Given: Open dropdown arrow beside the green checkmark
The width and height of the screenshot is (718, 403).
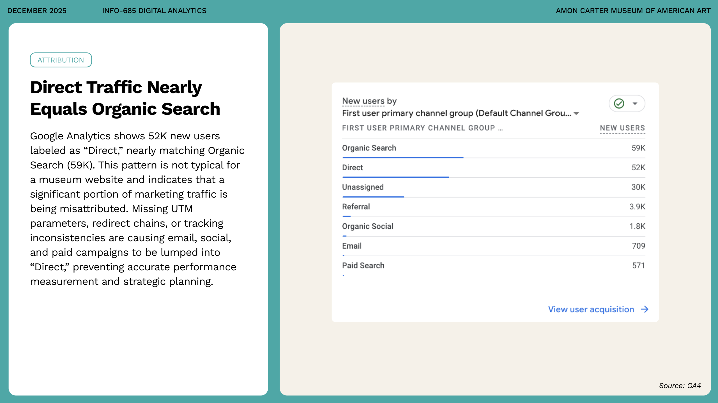Looking at the screenshot, I should (x=635, y=104).
